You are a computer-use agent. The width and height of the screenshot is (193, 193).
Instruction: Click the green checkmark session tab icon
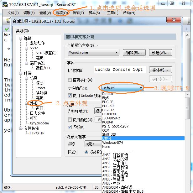(x=7, y=29)
